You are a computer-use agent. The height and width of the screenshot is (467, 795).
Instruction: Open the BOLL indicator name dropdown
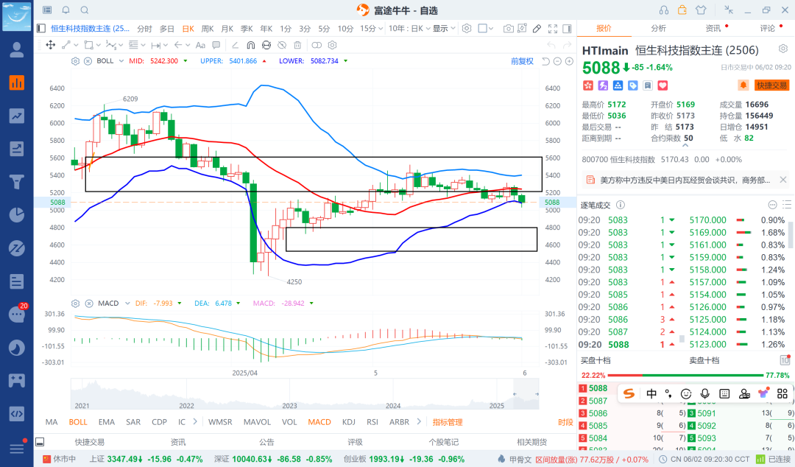[121, 61]
